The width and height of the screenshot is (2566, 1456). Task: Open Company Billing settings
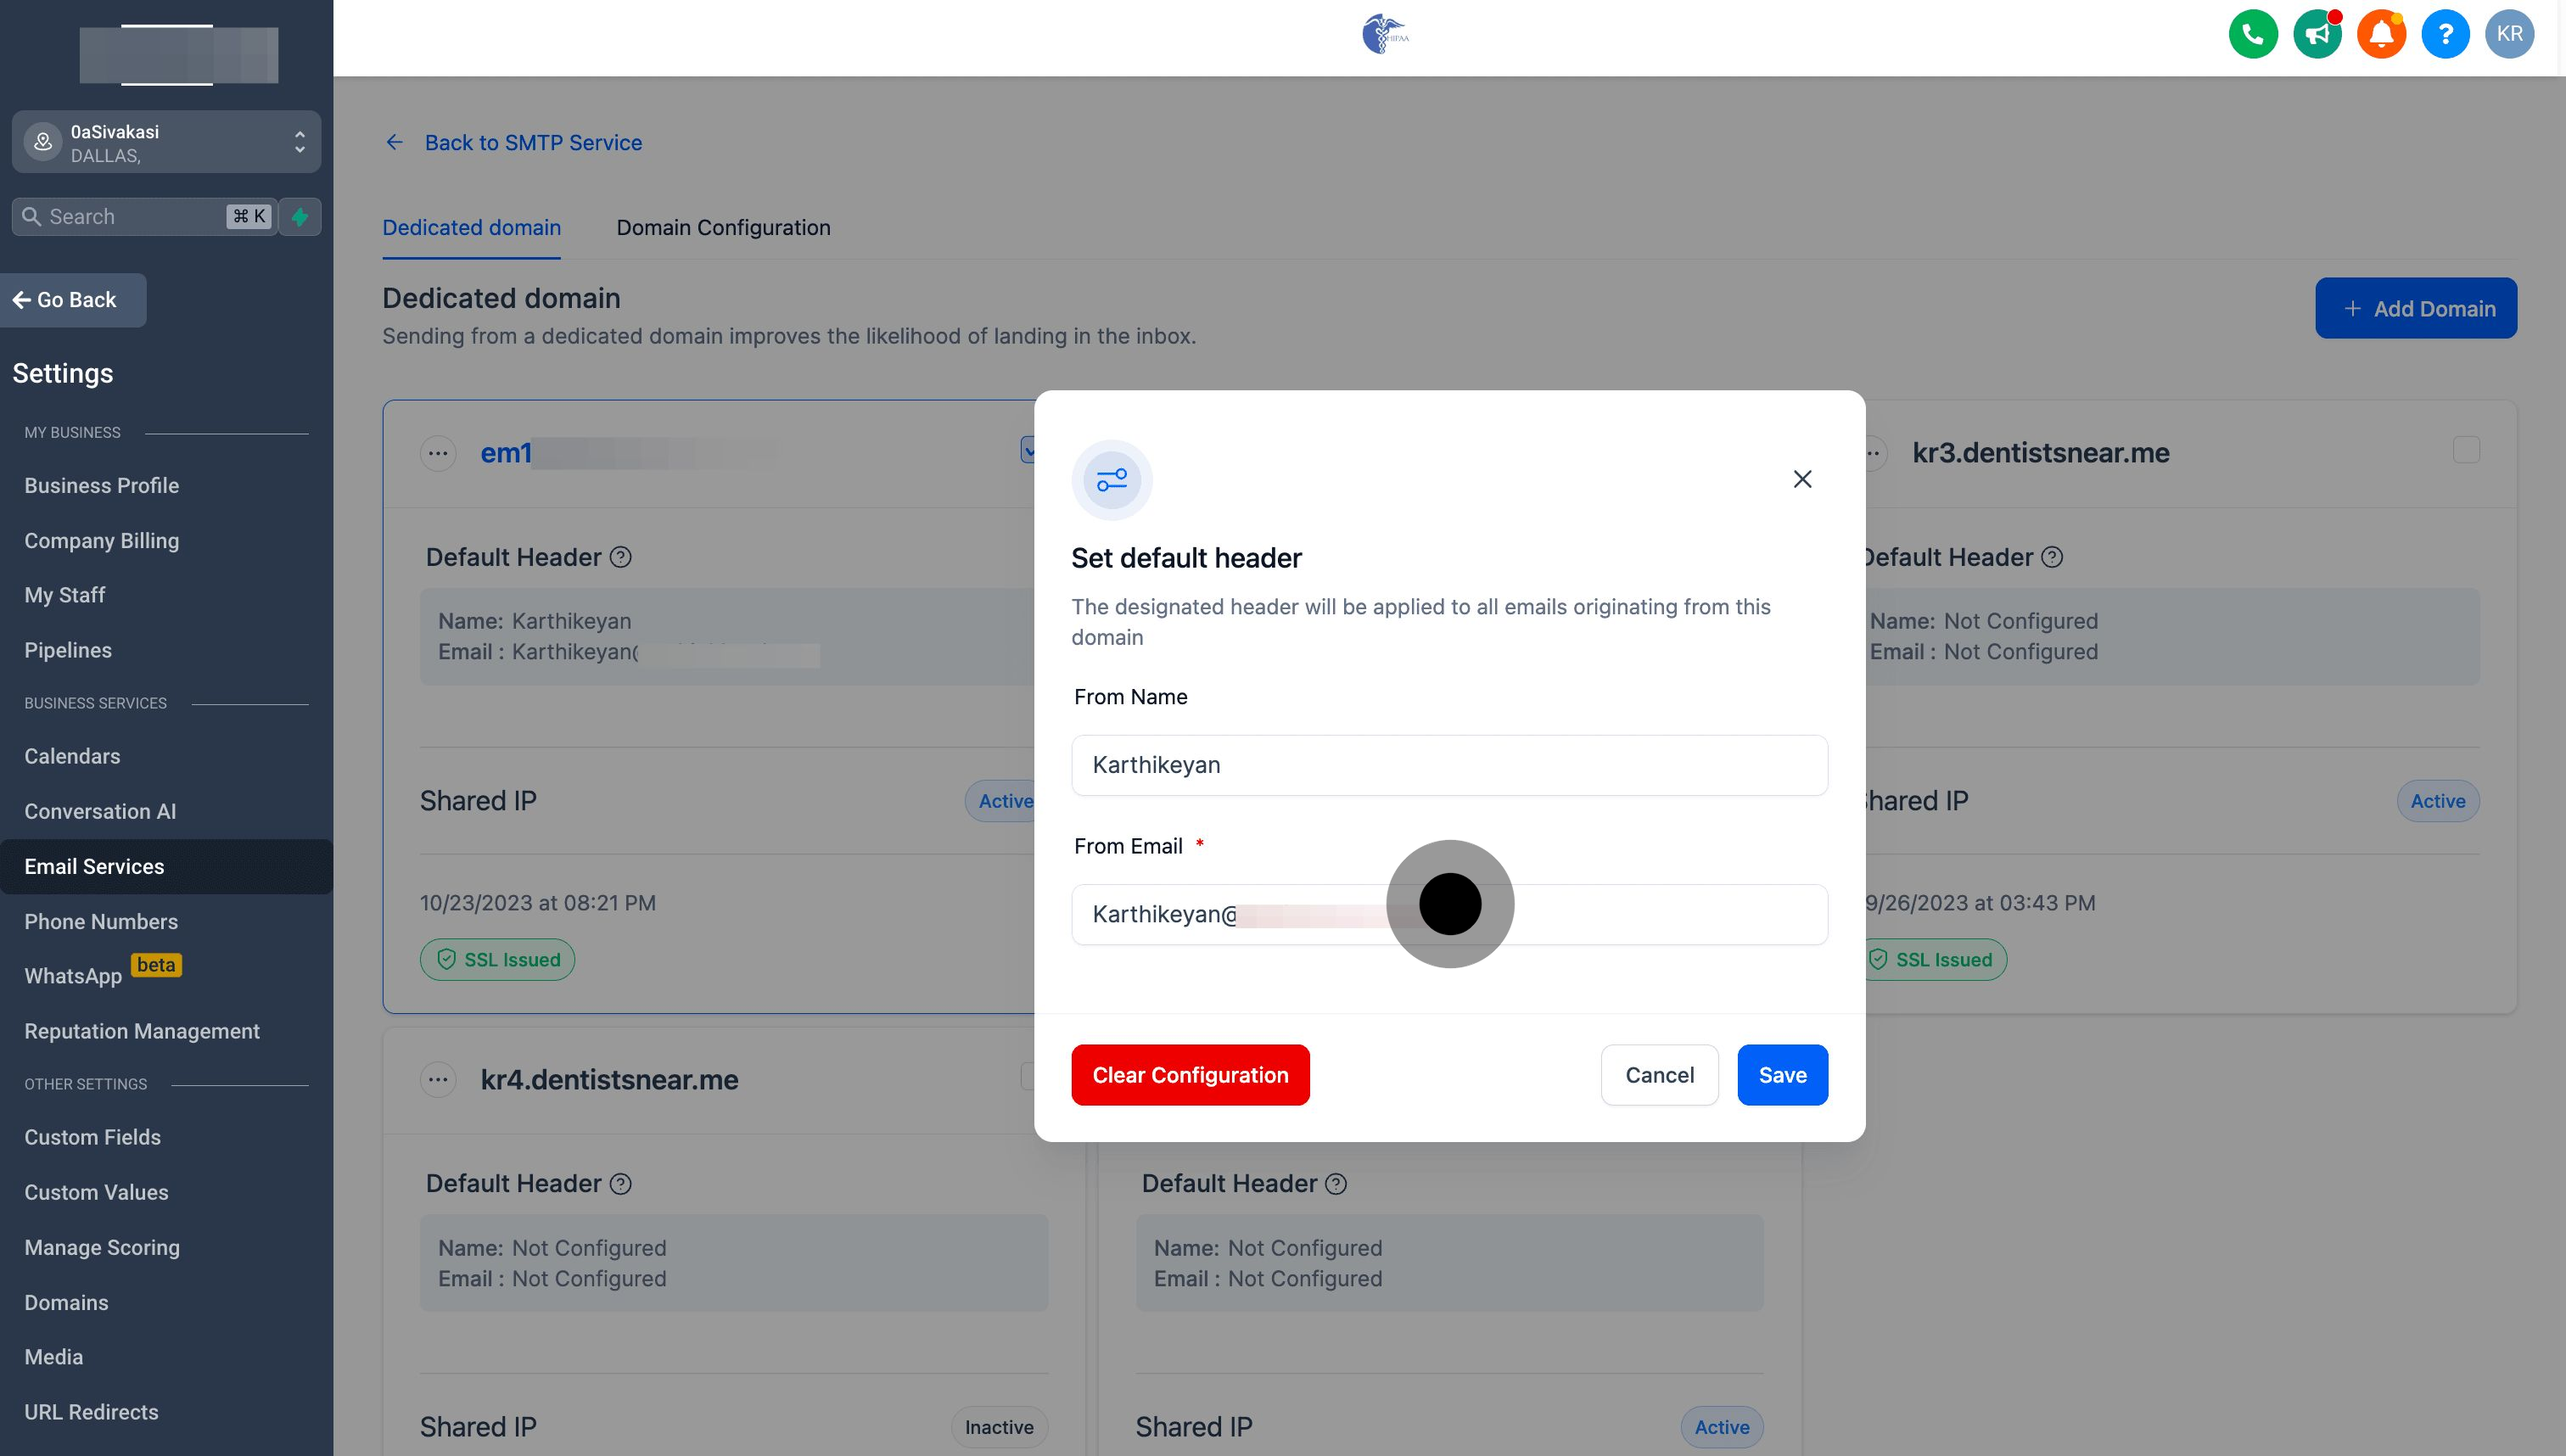point(102,540)
